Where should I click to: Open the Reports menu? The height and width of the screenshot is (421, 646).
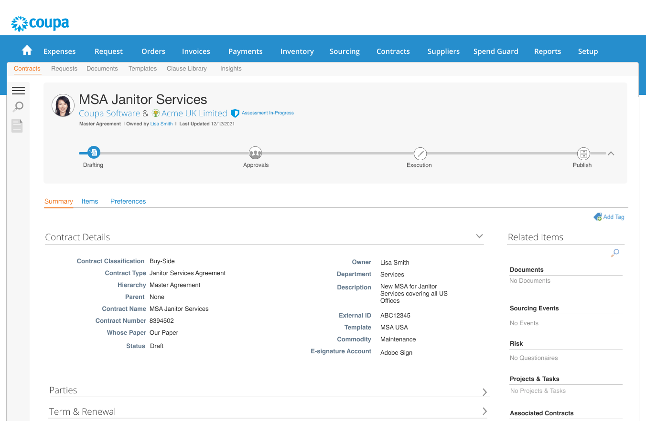(548, 51)
